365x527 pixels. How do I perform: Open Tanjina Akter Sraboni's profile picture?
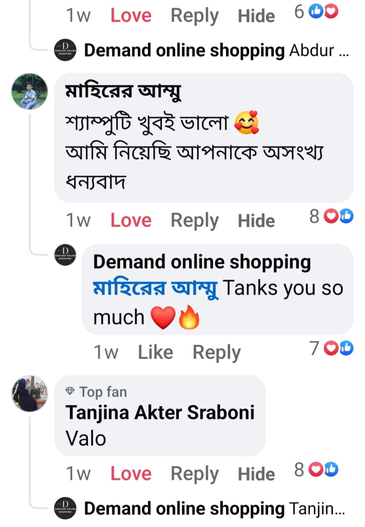(x=29, y=393)
